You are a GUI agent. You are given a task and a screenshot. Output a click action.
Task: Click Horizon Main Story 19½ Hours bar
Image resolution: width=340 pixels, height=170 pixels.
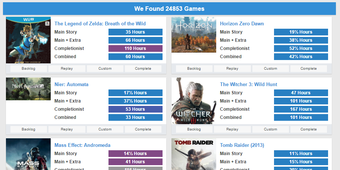pyautogui.click(x=301, y=32)
